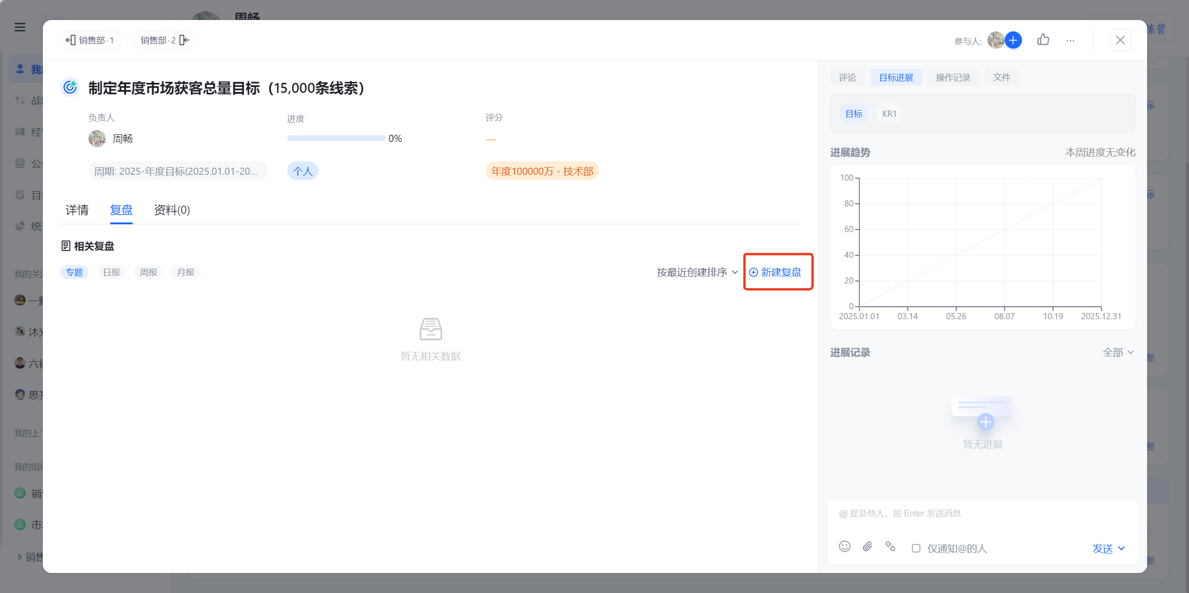Select the 目标进展 tab

(896, 78)
